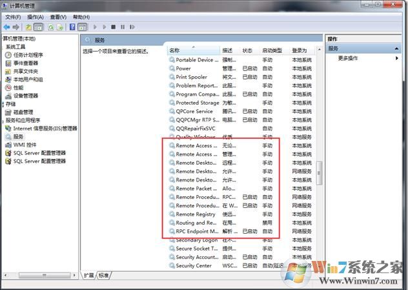Select Program Compa... service
Viewport: 408px width, 290px height.
point(241,94)
